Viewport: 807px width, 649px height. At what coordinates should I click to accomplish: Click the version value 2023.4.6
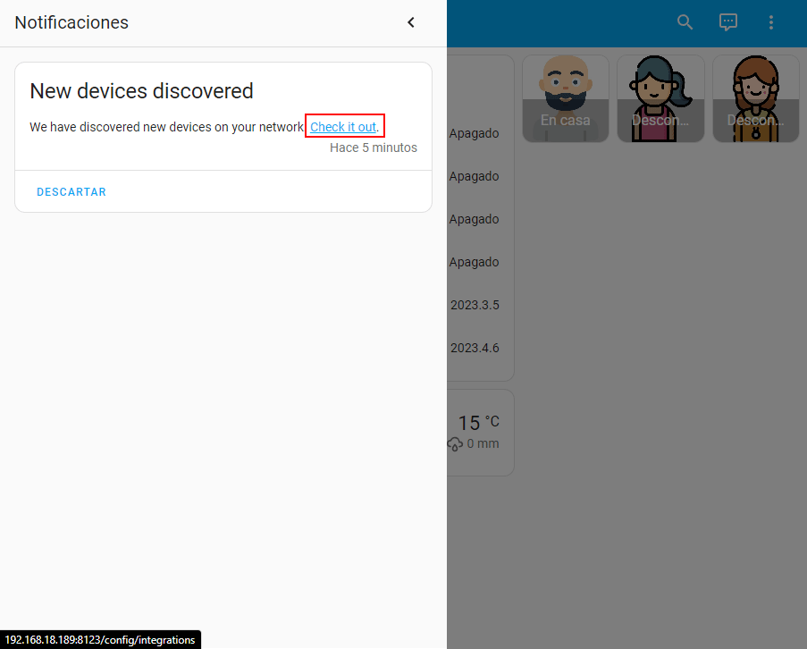coord(475,348)
